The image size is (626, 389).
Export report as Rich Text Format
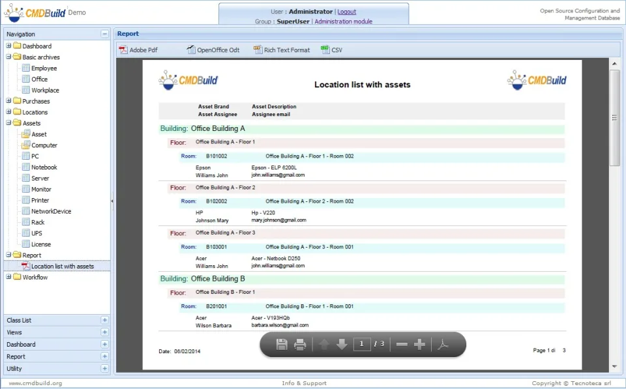coord(282,50)
